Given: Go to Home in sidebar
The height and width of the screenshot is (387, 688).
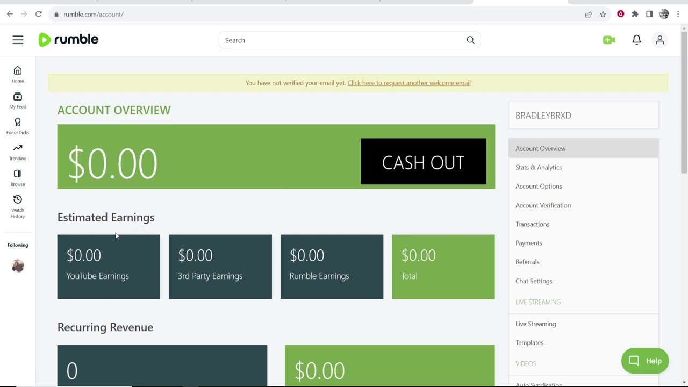Looking at the screenshot, I should pos(18,75).
